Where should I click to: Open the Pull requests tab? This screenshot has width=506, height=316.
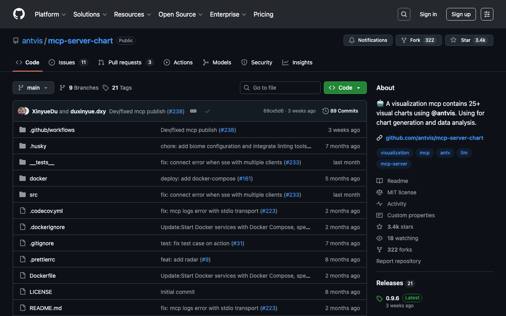(x=125, y=62)
